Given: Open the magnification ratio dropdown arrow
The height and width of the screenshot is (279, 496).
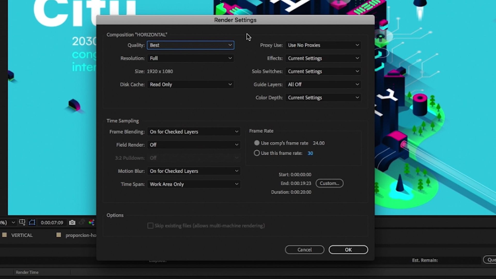Looking at the screenshot, I should click(x=13, y=222).
